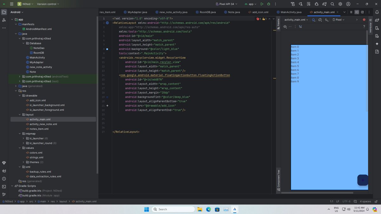Open the App Quality Insights diamond icon
Viewport: 381px width, 214px height.
point(4,163)
